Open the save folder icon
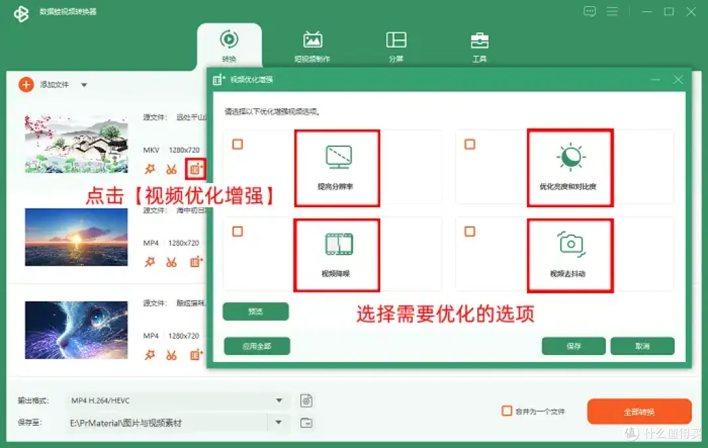Viewport: 708px width, 448px height. click(x=306, y=423)
